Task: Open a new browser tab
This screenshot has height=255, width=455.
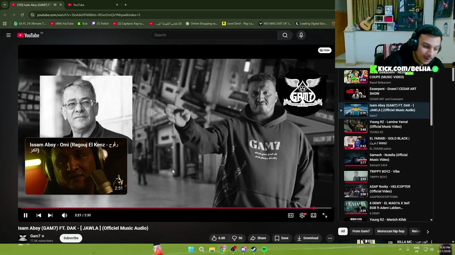Action: pos(125,5)
